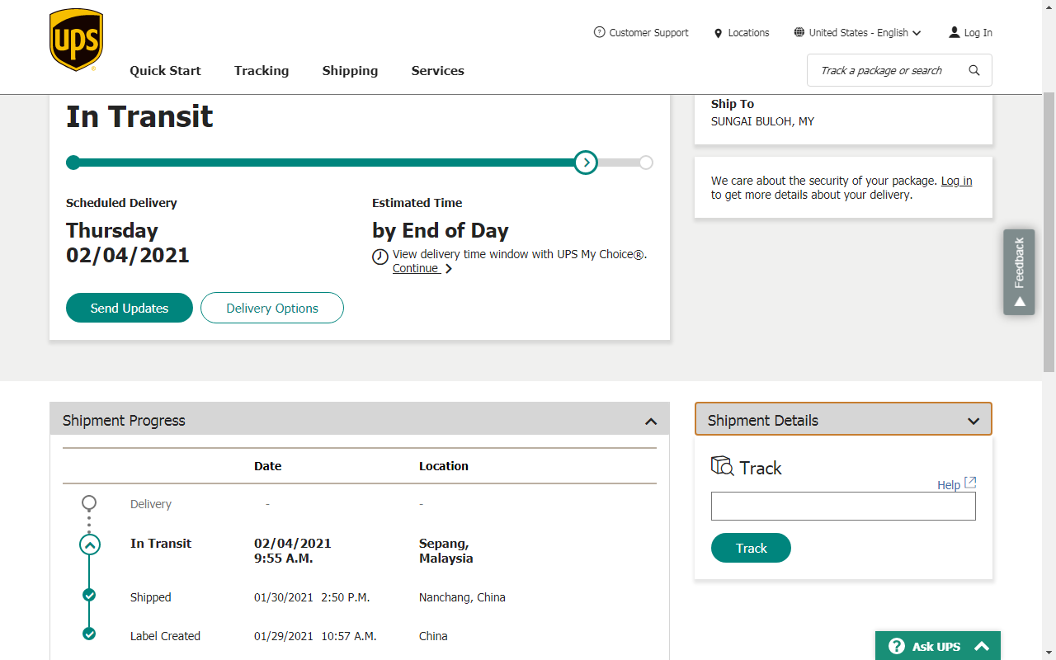This screenshot has width=1056, height=660.
Task: Expand the Ask UPS chat widget
Action: 982,647
